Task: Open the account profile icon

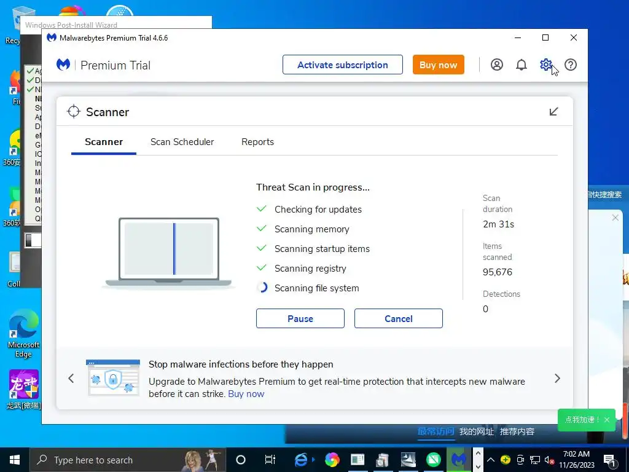Action: (x=496, y=65)
